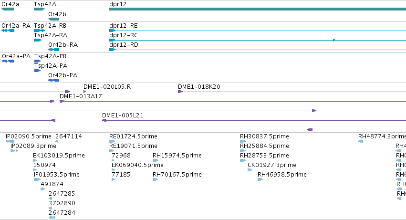Select the Or42a gene feature
The width and height of the screenshot is (406, 220).
click(x=8, y=9)
